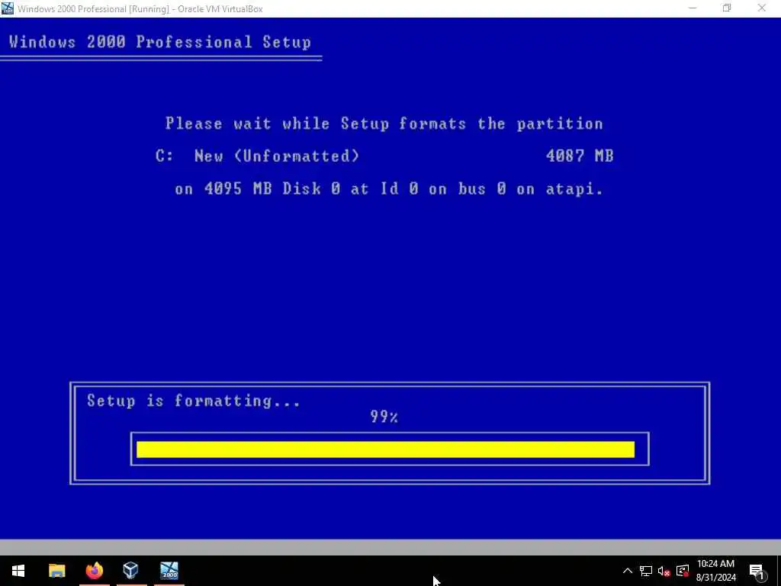Select the Windows 2000 VM taskbar icon
The height and width of the screenshot is (586, 781).
tap(169, 571)
